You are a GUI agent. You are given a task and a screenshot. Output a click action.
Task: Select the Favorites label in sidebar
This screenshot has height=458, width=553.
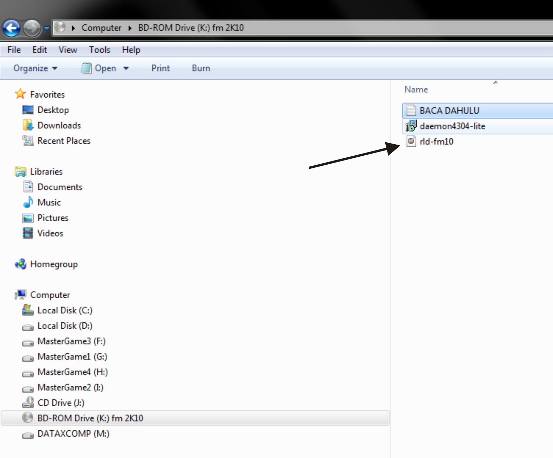pos(47,95)
